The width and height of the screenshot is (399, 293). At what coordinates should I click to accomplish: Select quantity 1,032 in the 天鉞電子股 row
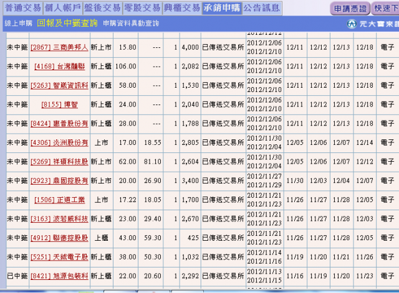(x=190, y=257)
